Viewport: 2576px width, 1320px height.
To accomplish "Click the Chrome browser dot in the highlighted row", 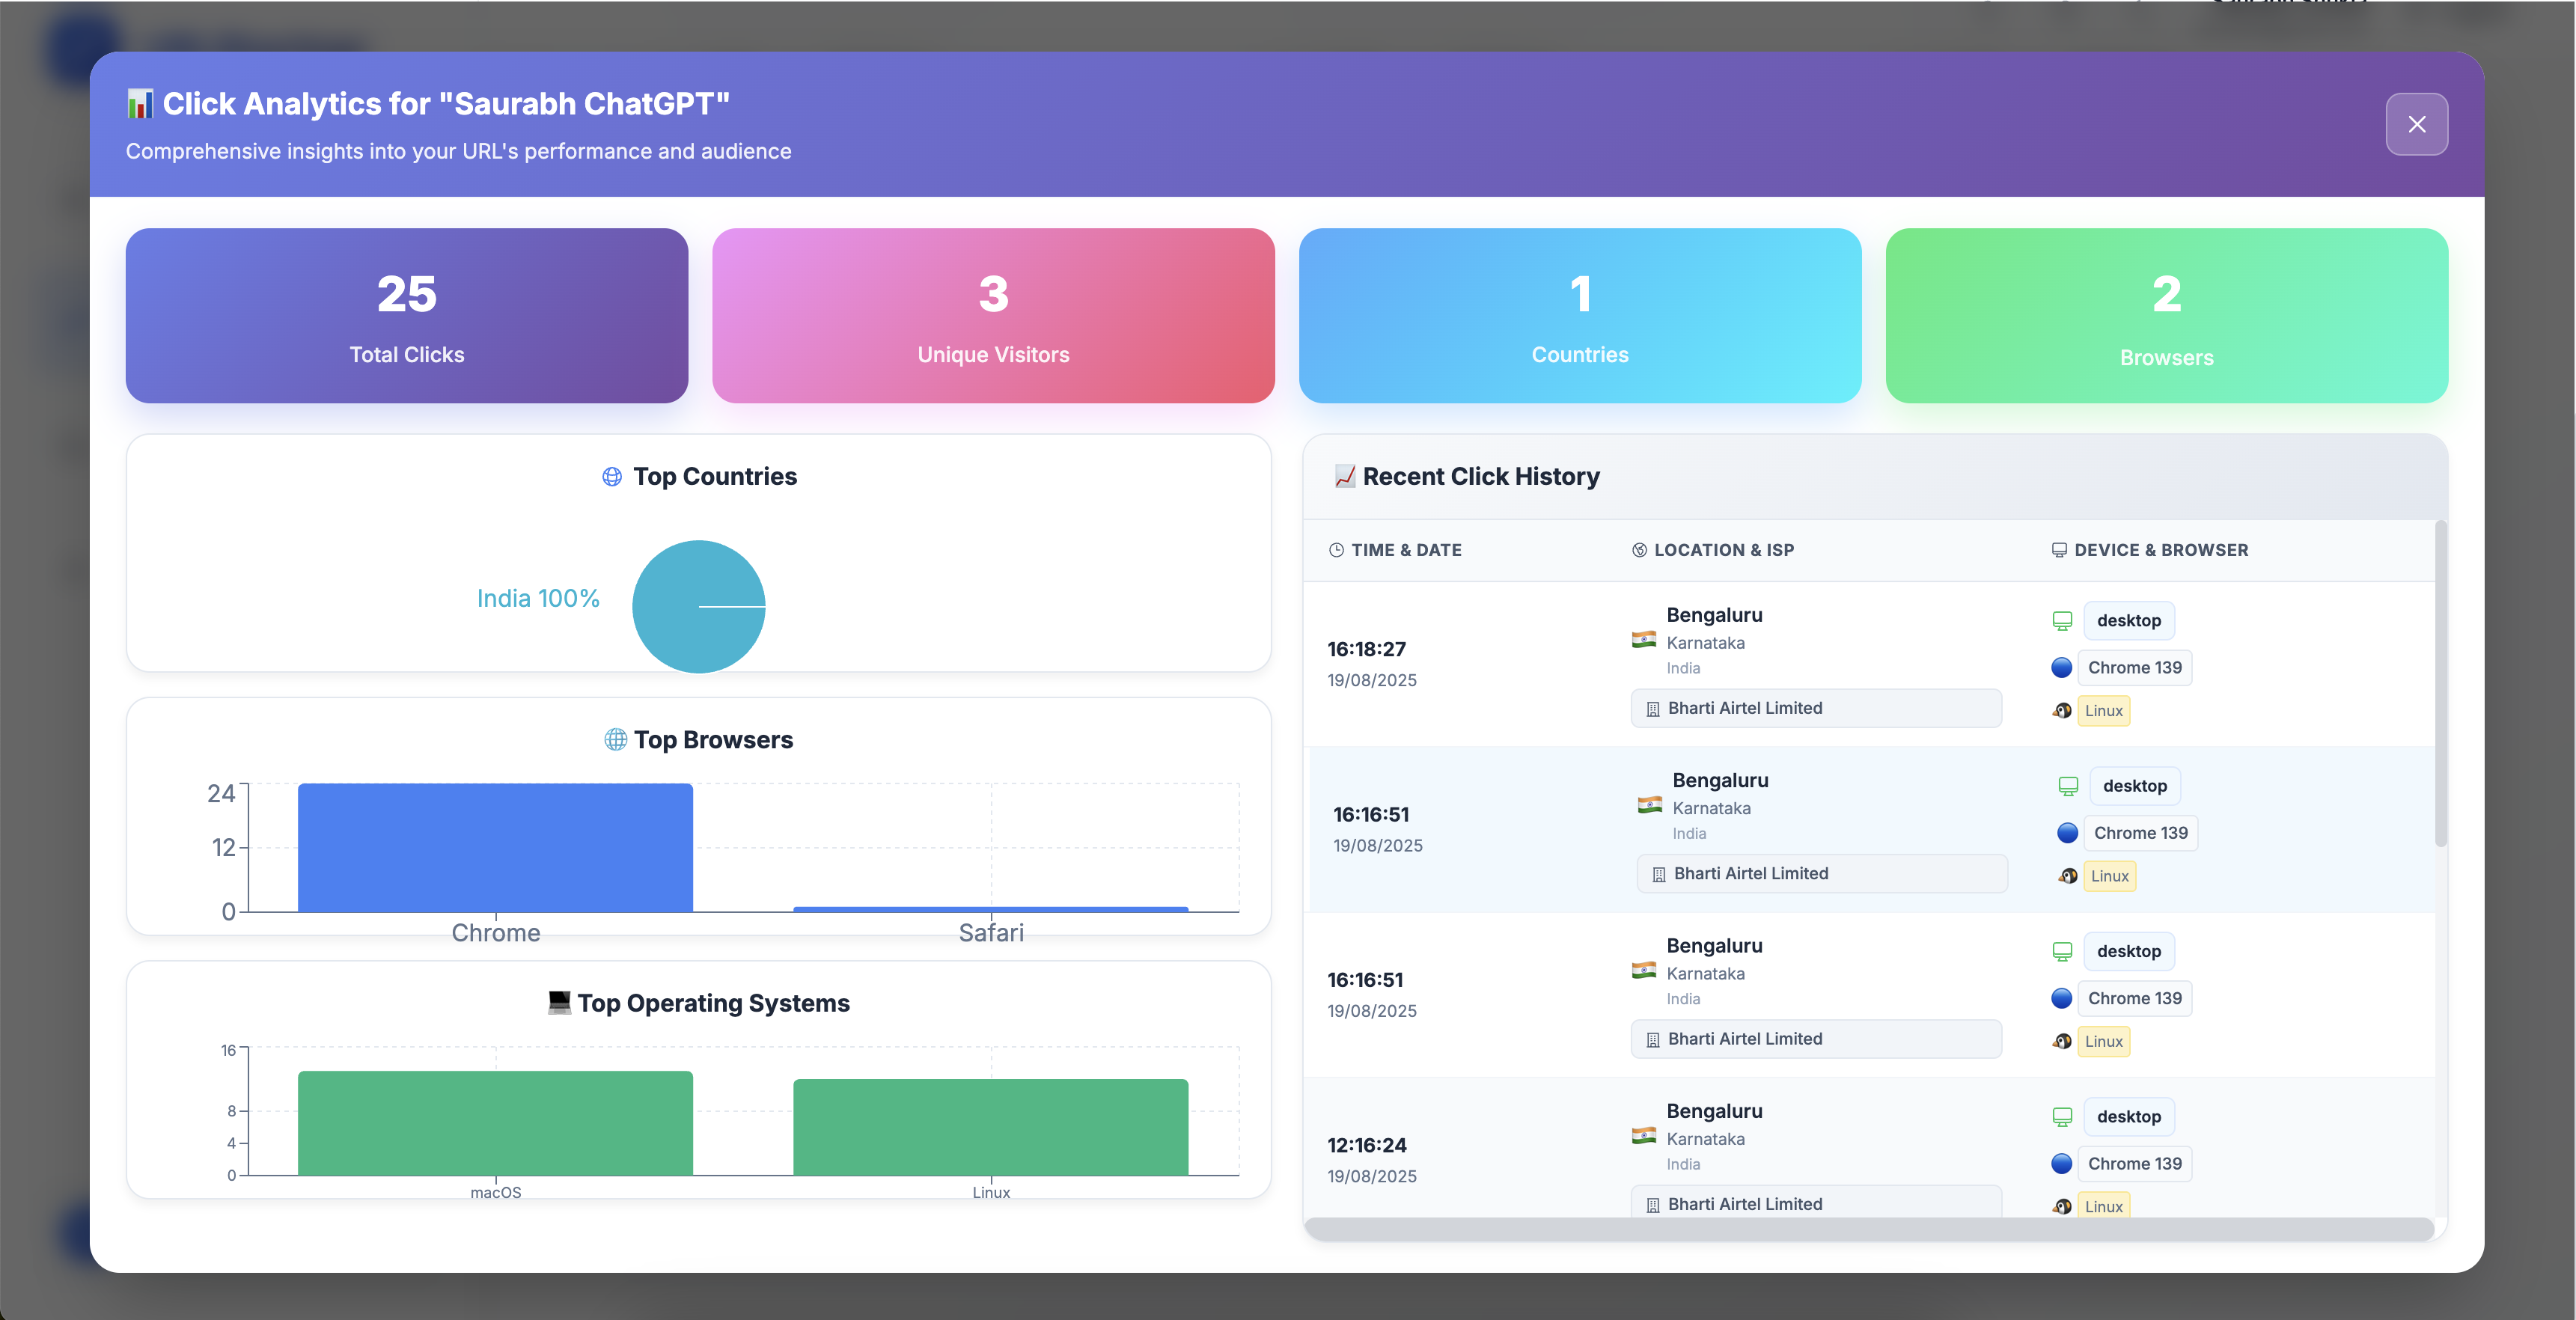I will [2067, 833].
